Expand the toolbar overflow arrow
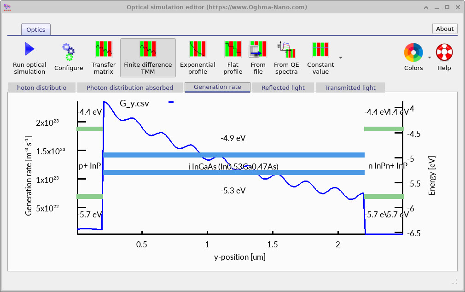This screenshot has width=465, height=292. tap(341, 58)
